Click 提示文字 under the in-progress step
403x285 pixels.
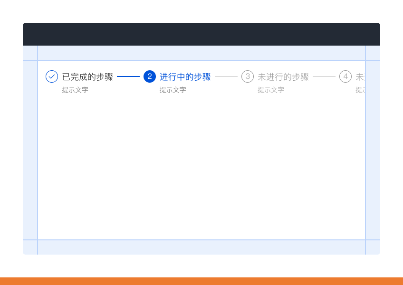[173, 90]
